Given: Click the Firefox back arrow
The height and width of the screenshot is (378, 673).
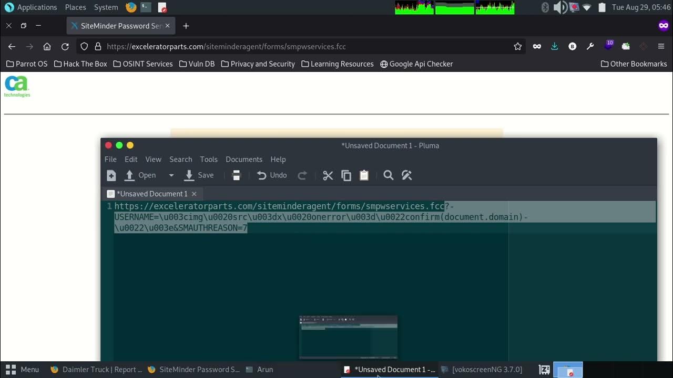Looking at the screenshot, I should tap(12, 46).
